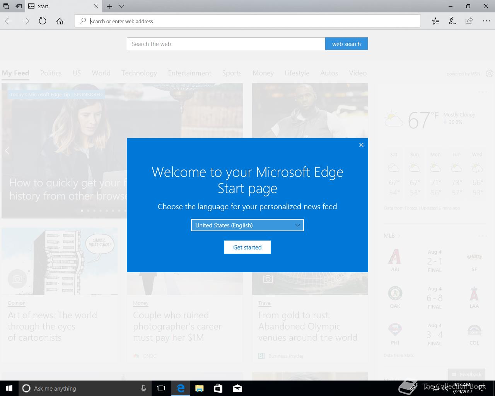Image resolution: width=495 pixels, height=396 pixels.
Task: Select the Technology tab
Action: pos(139,73)
